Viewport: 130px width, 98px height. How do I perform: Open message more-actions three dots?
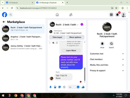[x=50, y=43]
